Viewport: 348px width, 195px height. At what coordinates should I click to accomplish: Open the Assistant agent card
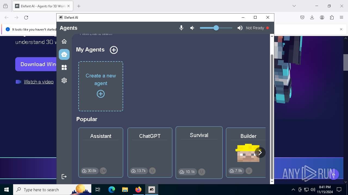pyautogui.click(x=101, y=152)
